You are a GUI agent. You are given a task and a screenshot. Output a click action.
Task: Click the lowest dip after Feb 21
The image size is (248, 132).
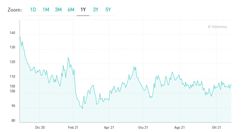point(82,108)
